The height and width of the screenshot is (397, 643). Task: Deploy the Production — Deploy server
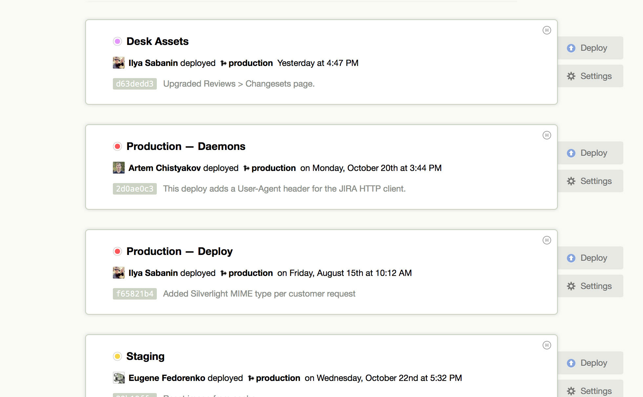coord(590,258)
